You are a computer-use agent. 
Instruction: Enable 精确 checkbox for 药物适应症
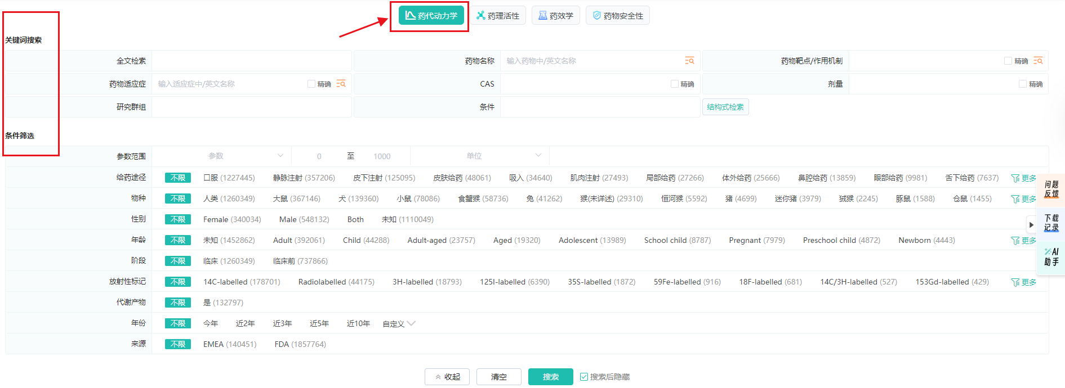(x=311, y=84)
